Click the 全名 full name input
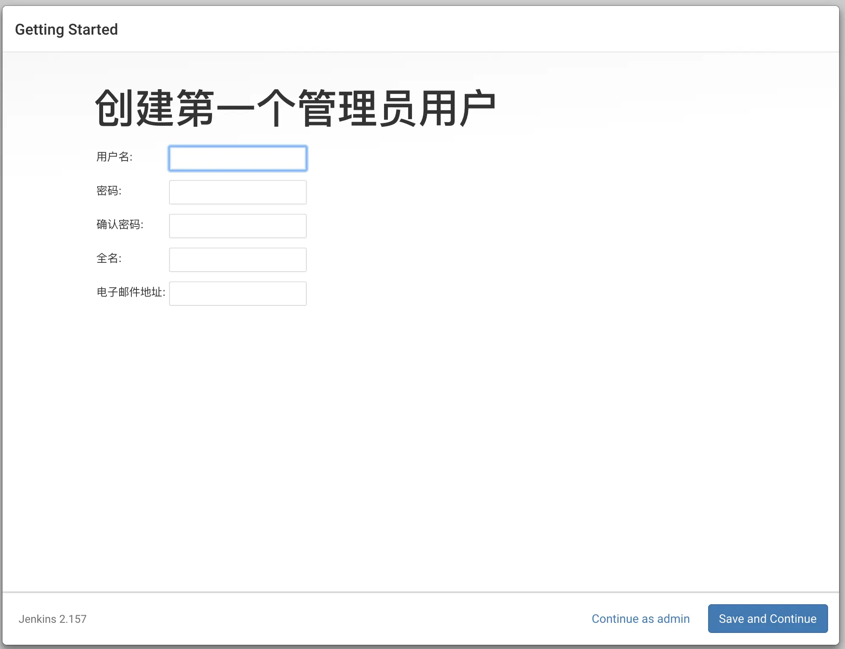The image size is (845, 649). 237,260
